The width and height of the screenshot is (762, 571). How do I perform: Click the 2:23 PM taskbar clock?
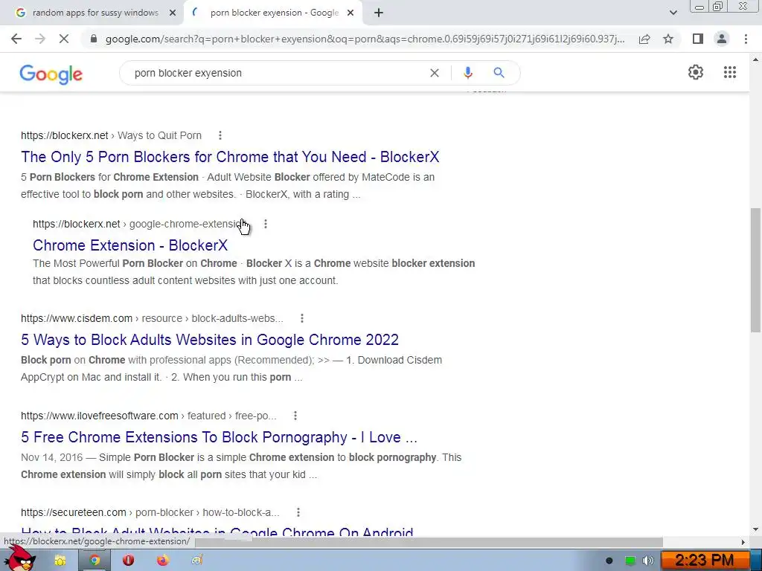point(704,561)
